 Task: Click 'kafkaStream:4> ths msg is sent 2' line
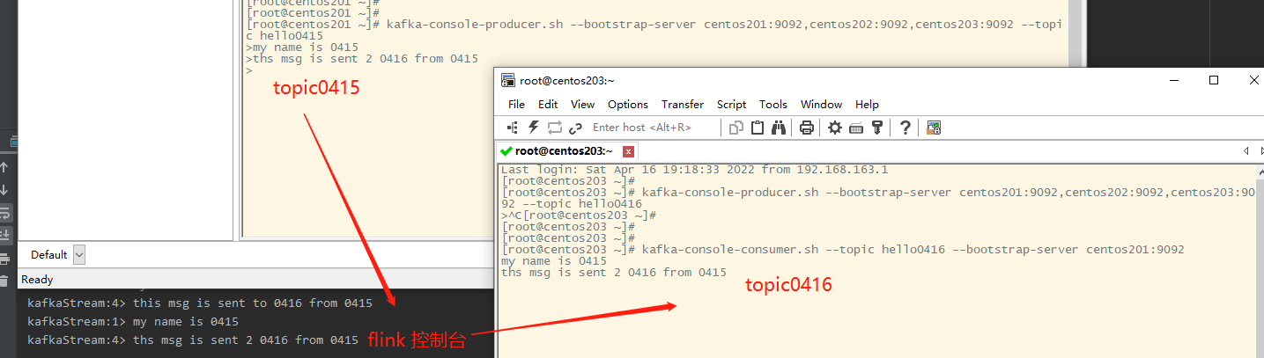193,340
